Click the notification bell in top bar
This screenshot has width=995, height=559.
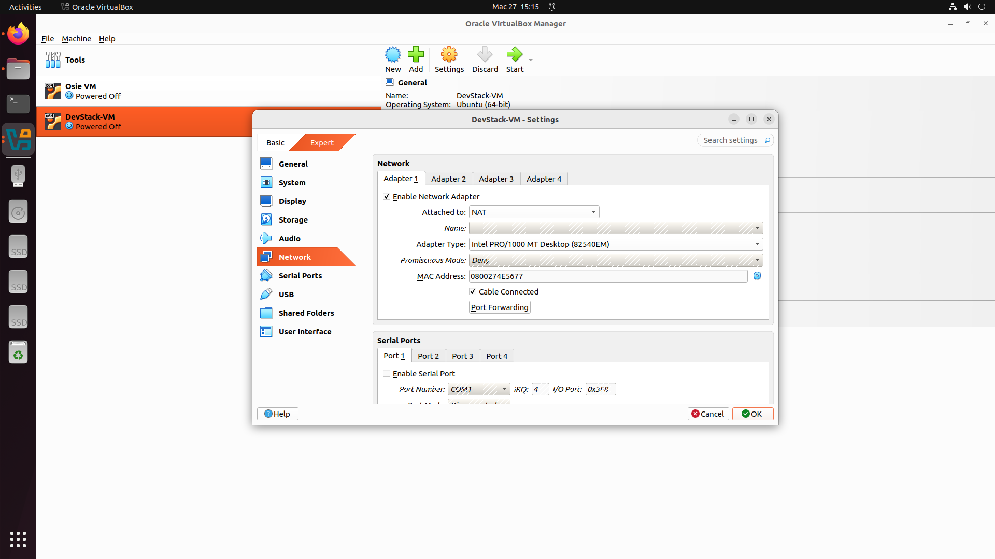(552, 7)
